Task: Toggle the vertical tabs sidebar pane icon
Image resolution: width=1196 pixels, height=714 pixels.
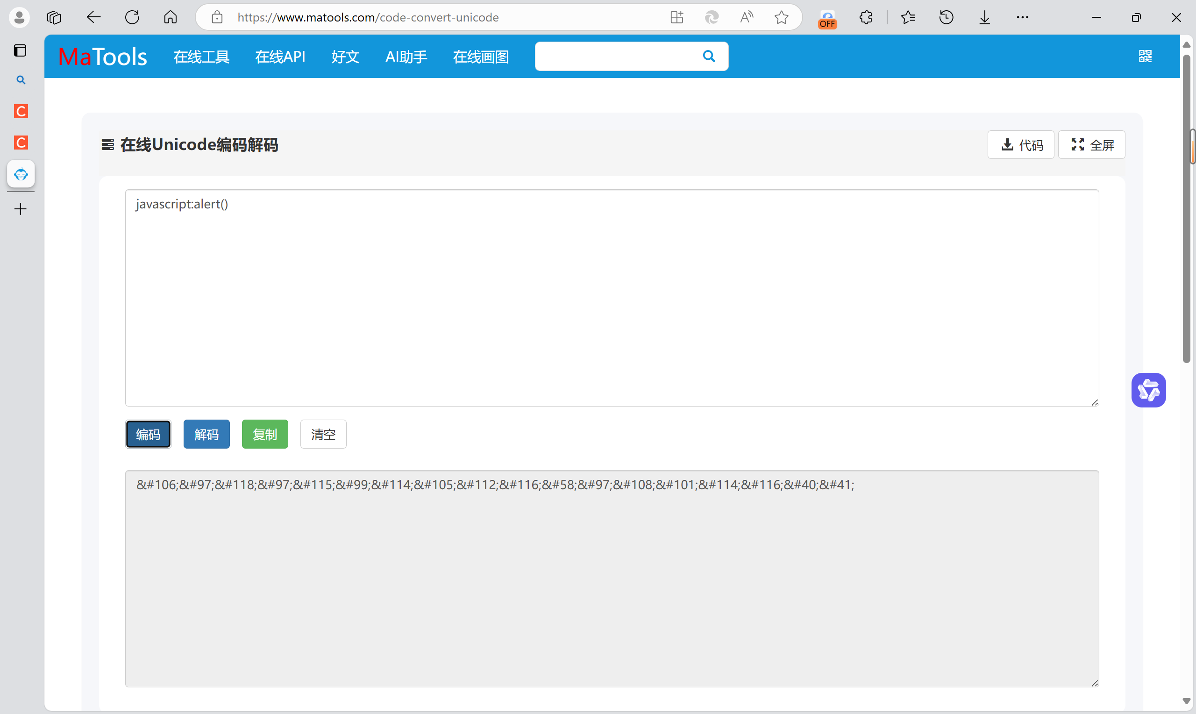Action: point(20,50)
